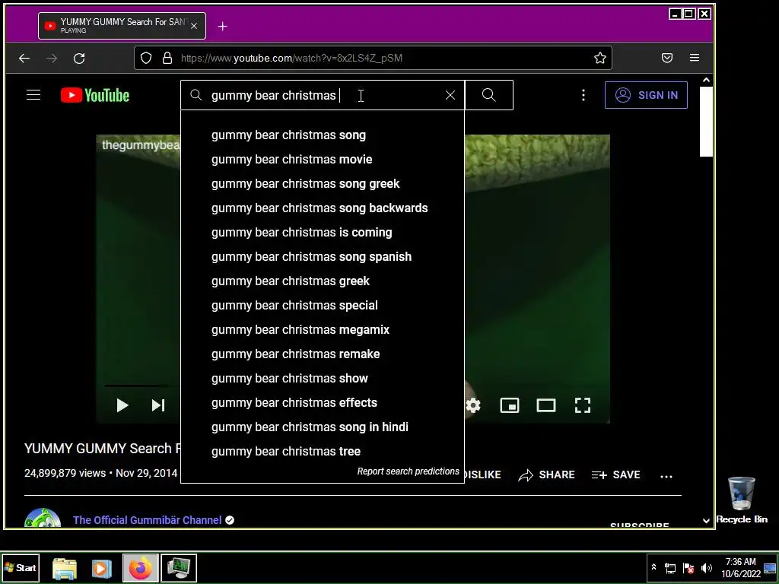Skip to next video with the next button
Screen dimensions: 779x584
158,405
